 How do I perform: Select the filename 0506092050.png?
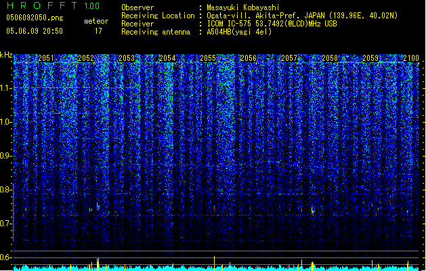[x=35, y=18]
